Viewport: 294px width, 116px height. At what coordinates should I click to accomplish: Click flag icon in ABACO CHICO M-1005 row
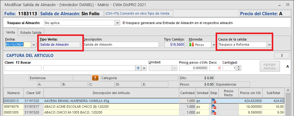214,112
